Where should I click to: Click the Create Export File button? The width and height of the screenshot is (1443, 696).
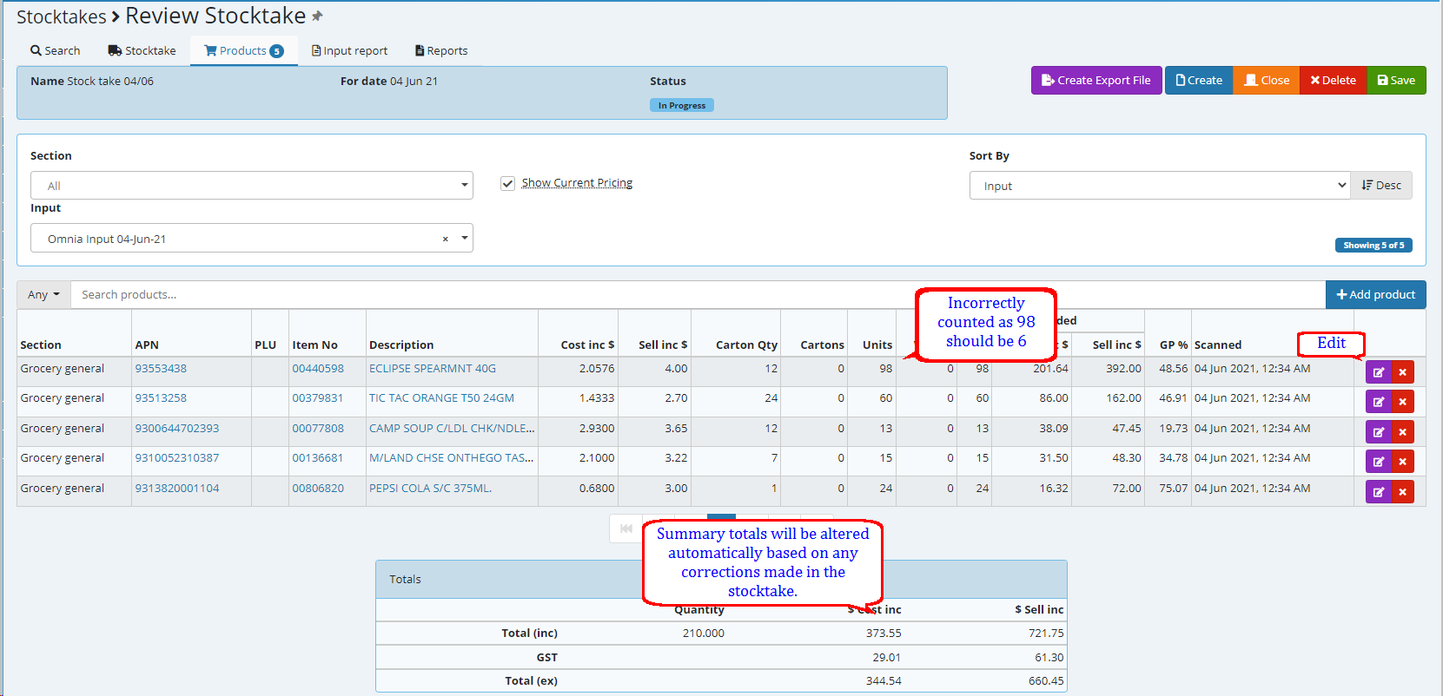tap(1095, 81)
